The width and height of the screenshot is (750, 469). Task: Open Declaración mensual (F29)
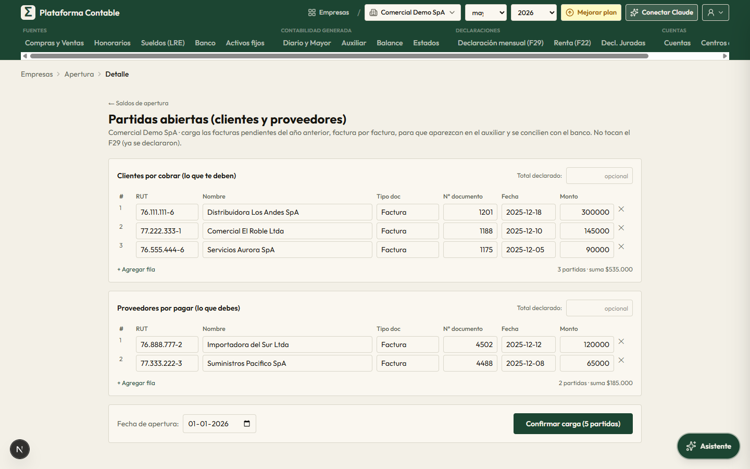(x=501, y=43)
